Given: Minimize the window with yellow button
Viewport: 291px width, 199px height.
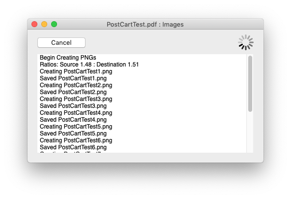Looking at the screenshot, I should point(44,24).
